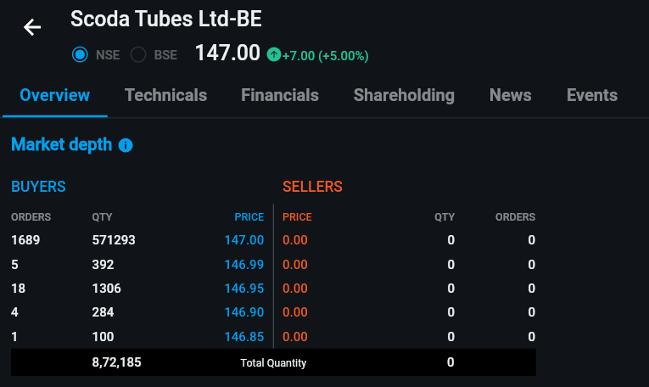Select the BSE exchange radio button
649x387 pixels.
pyautogui.click(x=138, y=54)
